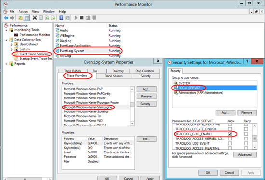The image size is (265, 180).
Task: Open the Window menu
Action: tap(49, 12)
